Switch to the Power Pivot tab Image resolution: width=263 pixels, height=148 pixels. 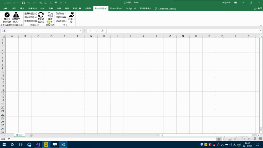pyautogui.click(x=116, y=8)
